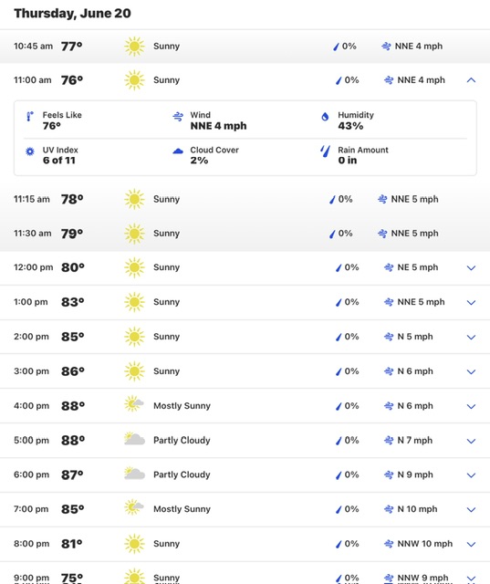Click the Cloud Cover cloud icon

[178, 151]
